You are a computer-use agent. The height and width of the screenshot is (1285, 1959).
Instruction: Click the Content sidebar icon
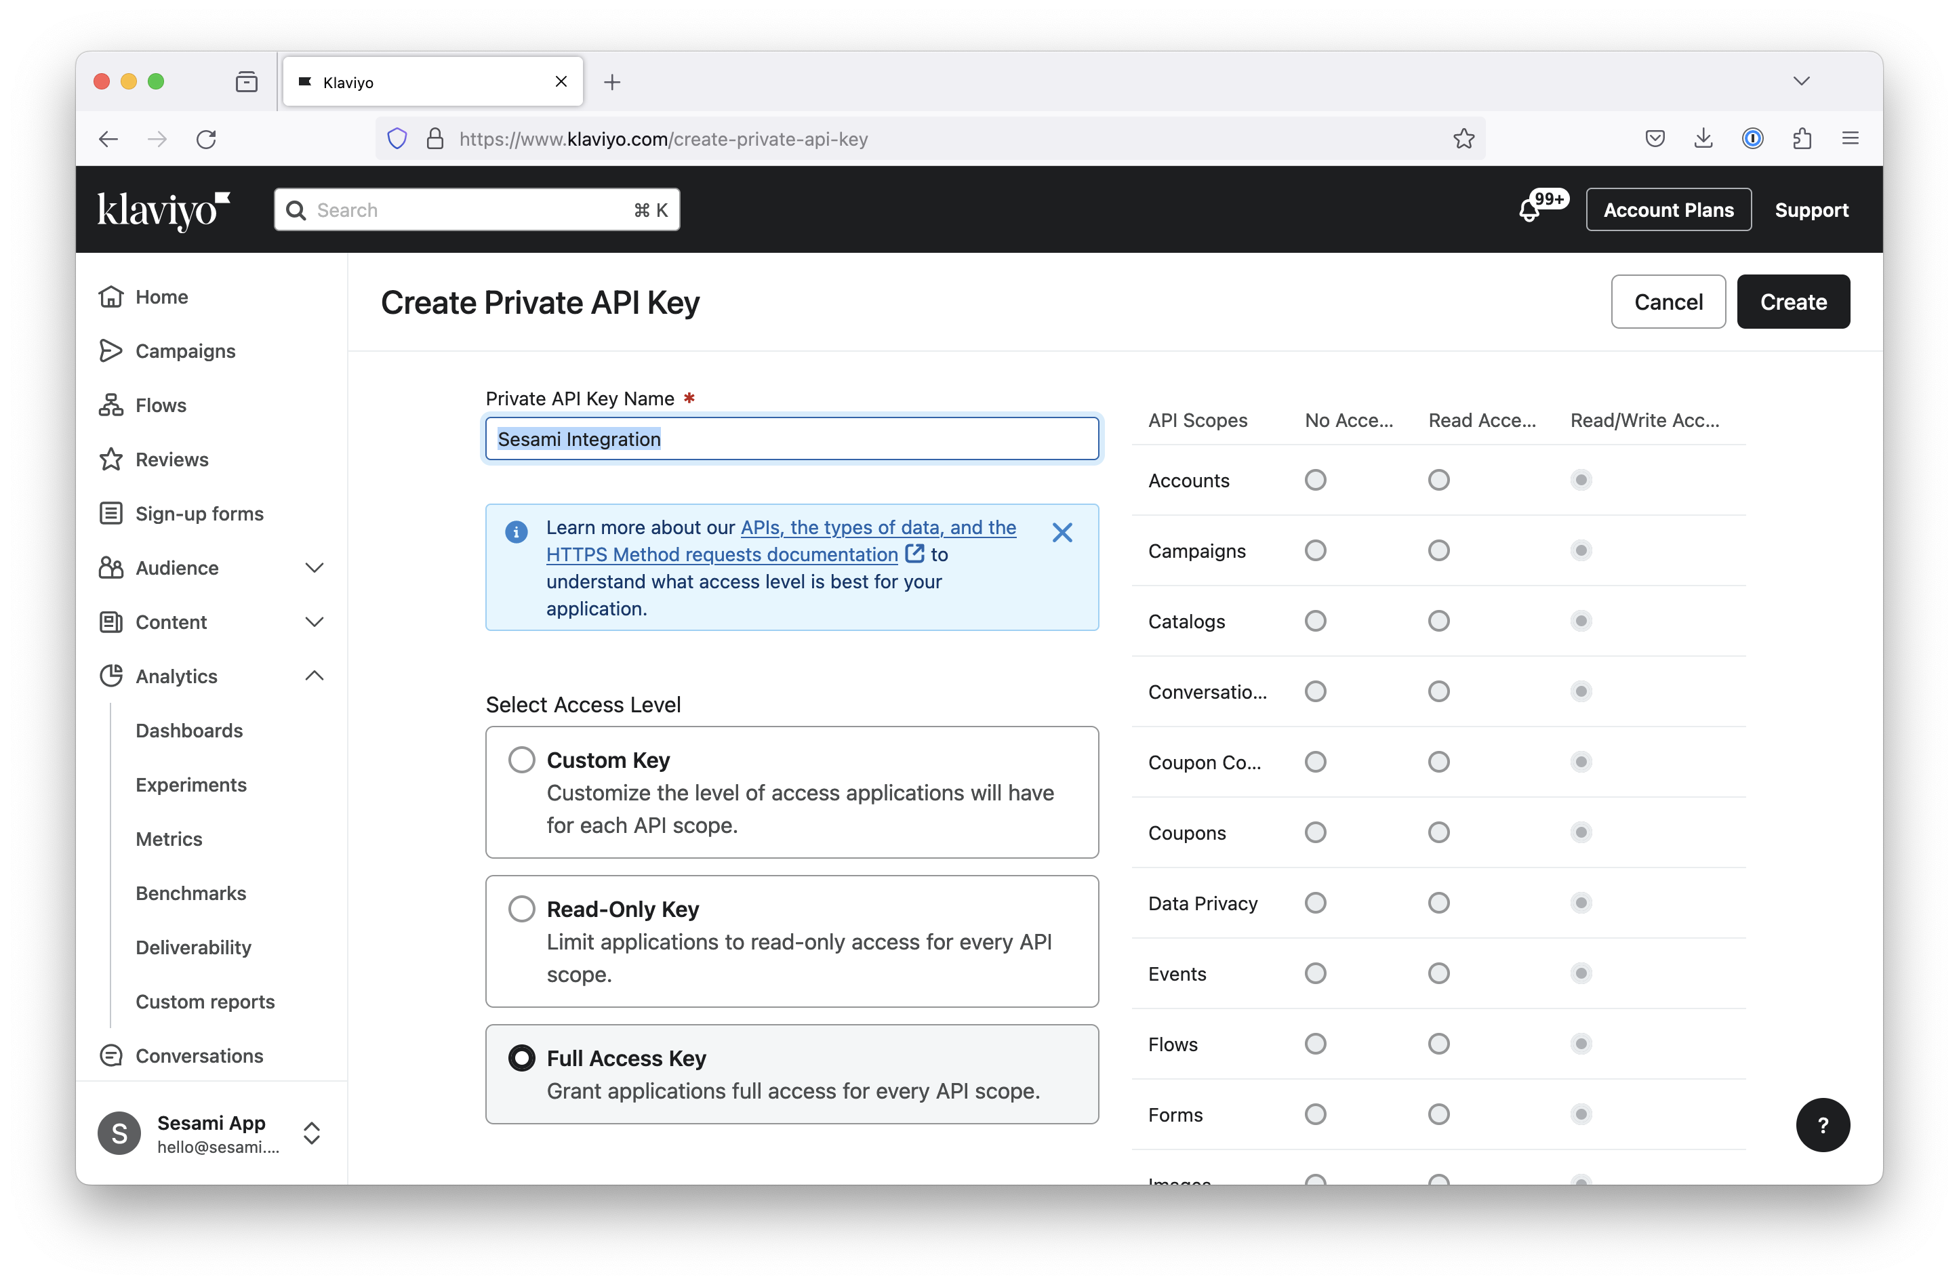[x=111, y=622]
